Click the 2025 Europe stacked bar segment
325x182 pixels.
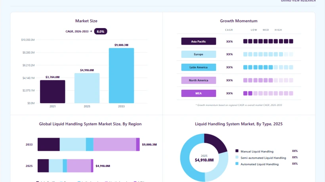[56, 166]
